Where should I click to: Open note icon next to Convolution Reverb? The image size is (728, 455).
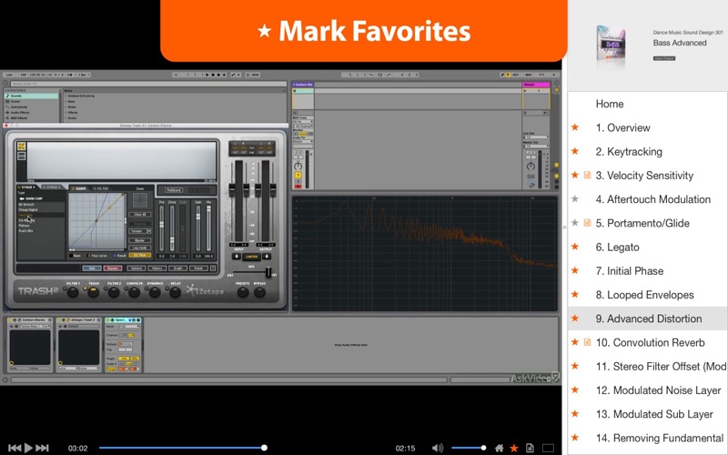coord(587,342)
